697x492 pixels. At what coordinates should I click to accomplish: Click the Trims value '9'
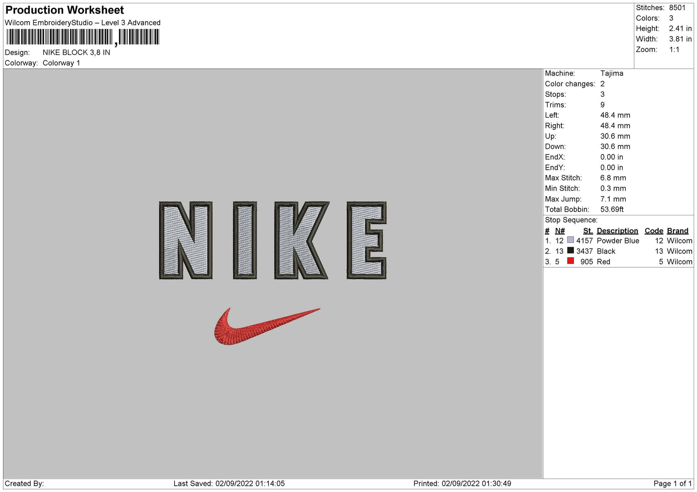[x=602, y=105]
